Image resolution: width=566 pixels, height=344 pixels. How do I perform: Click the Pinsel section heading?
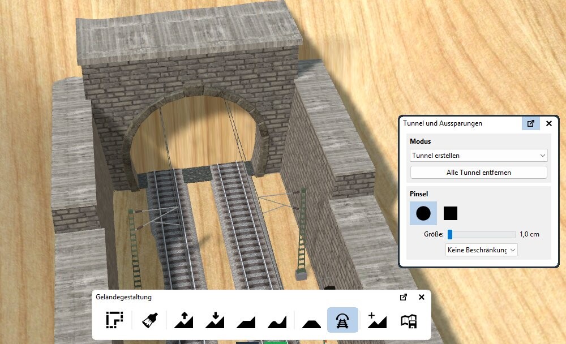(419, 194)
